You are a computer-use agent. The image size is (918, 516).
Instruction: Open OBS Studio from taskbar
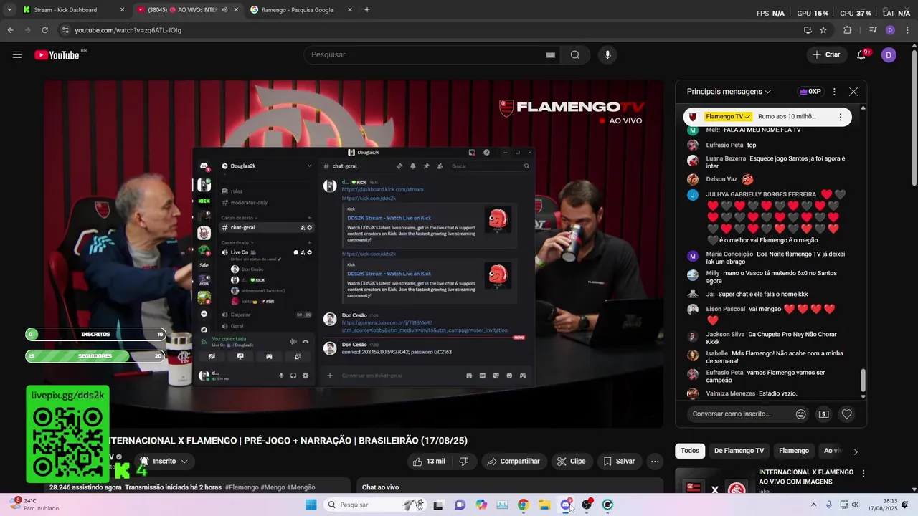587,505
